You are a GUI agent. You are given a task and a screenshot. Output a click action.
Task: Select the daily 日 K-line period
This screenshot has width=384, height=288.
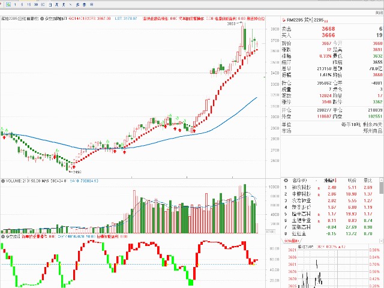(50, 5)
